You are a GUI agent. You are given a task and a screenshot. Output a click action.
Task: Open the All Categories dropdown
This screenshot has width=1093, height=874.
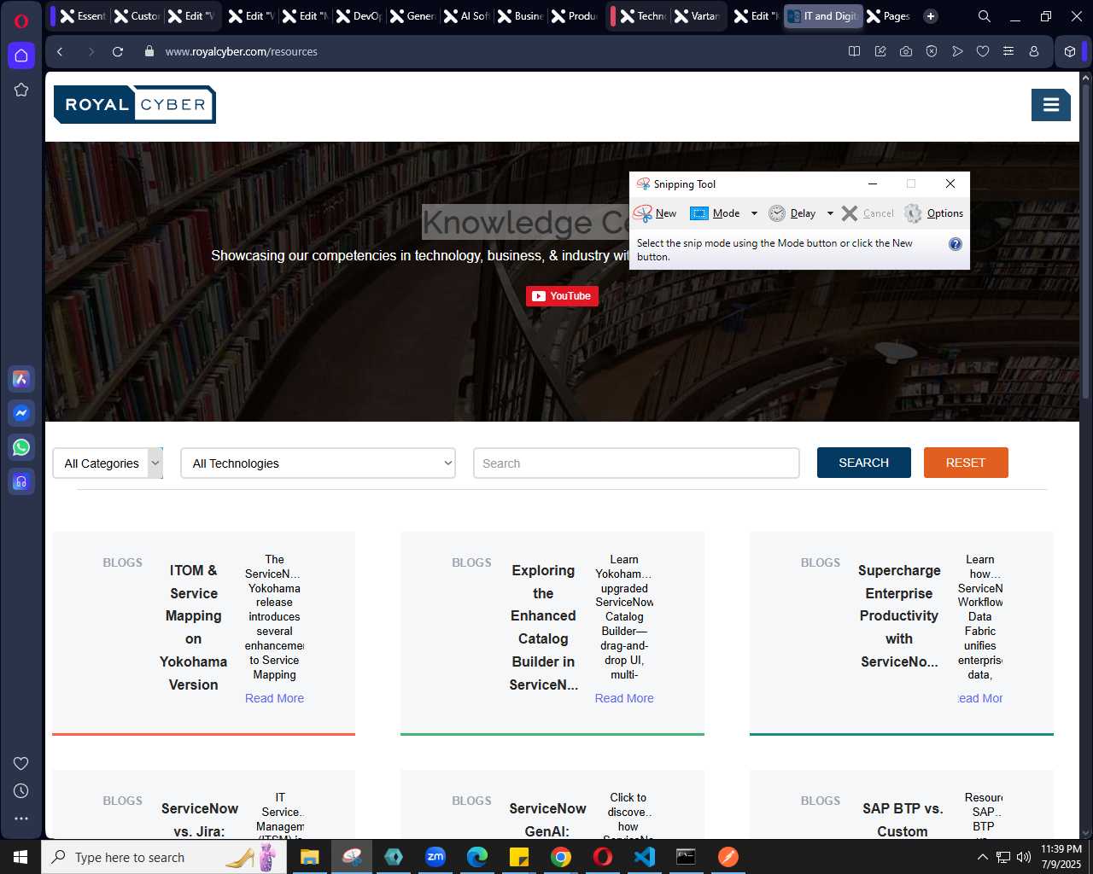click(x=108, y=463)
